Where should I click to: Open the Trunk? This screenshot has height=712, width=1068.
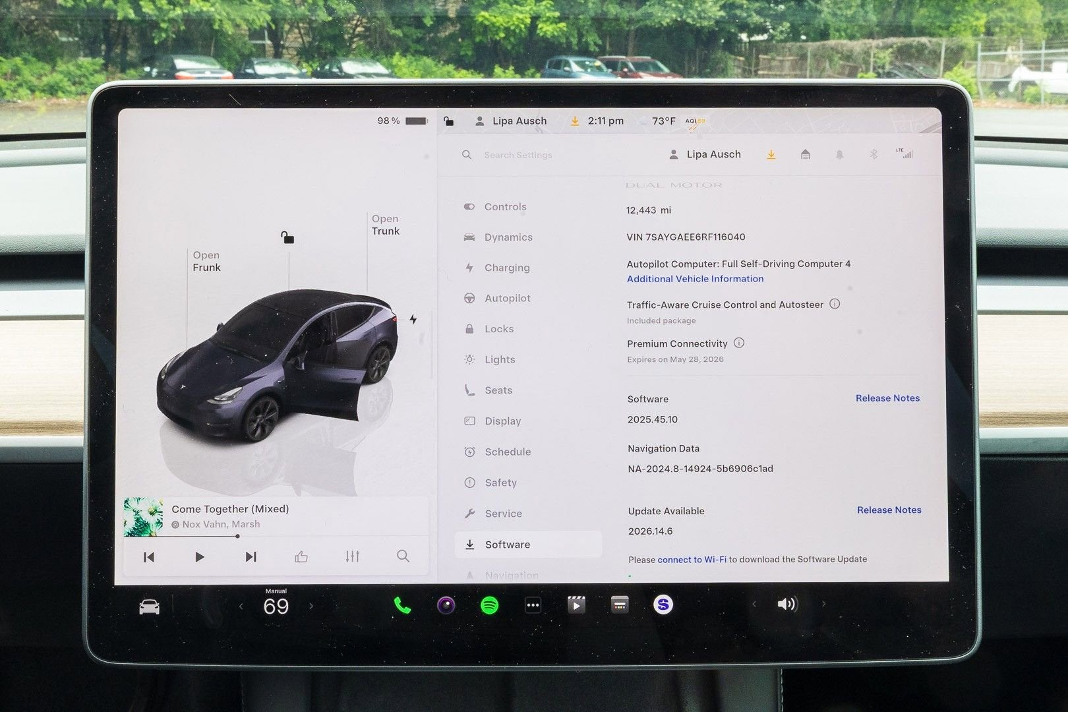385,225
